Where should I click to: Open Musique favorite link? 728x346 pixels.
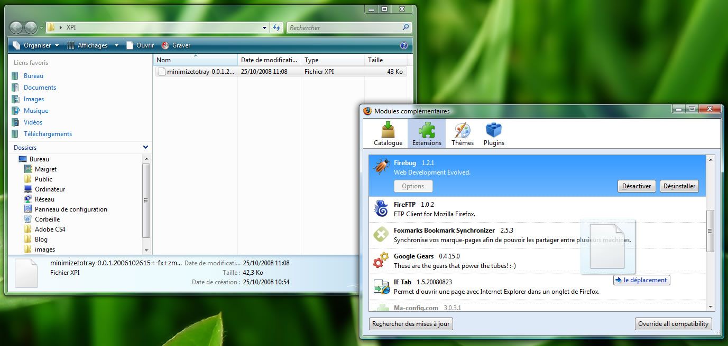click(x=36, y=111)
